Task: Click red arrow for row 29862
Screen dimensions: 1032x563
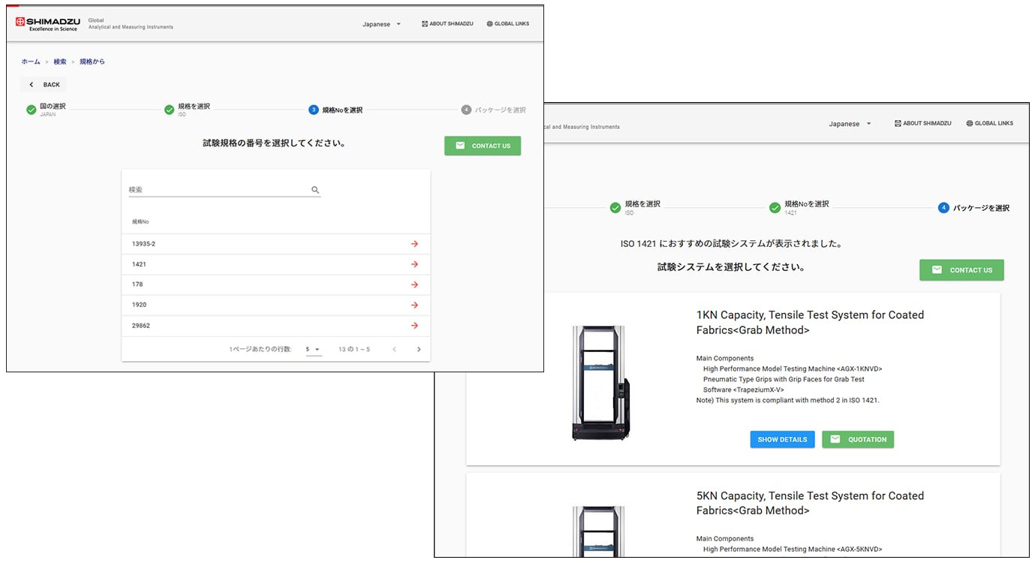Action: (x=414, y=326)
